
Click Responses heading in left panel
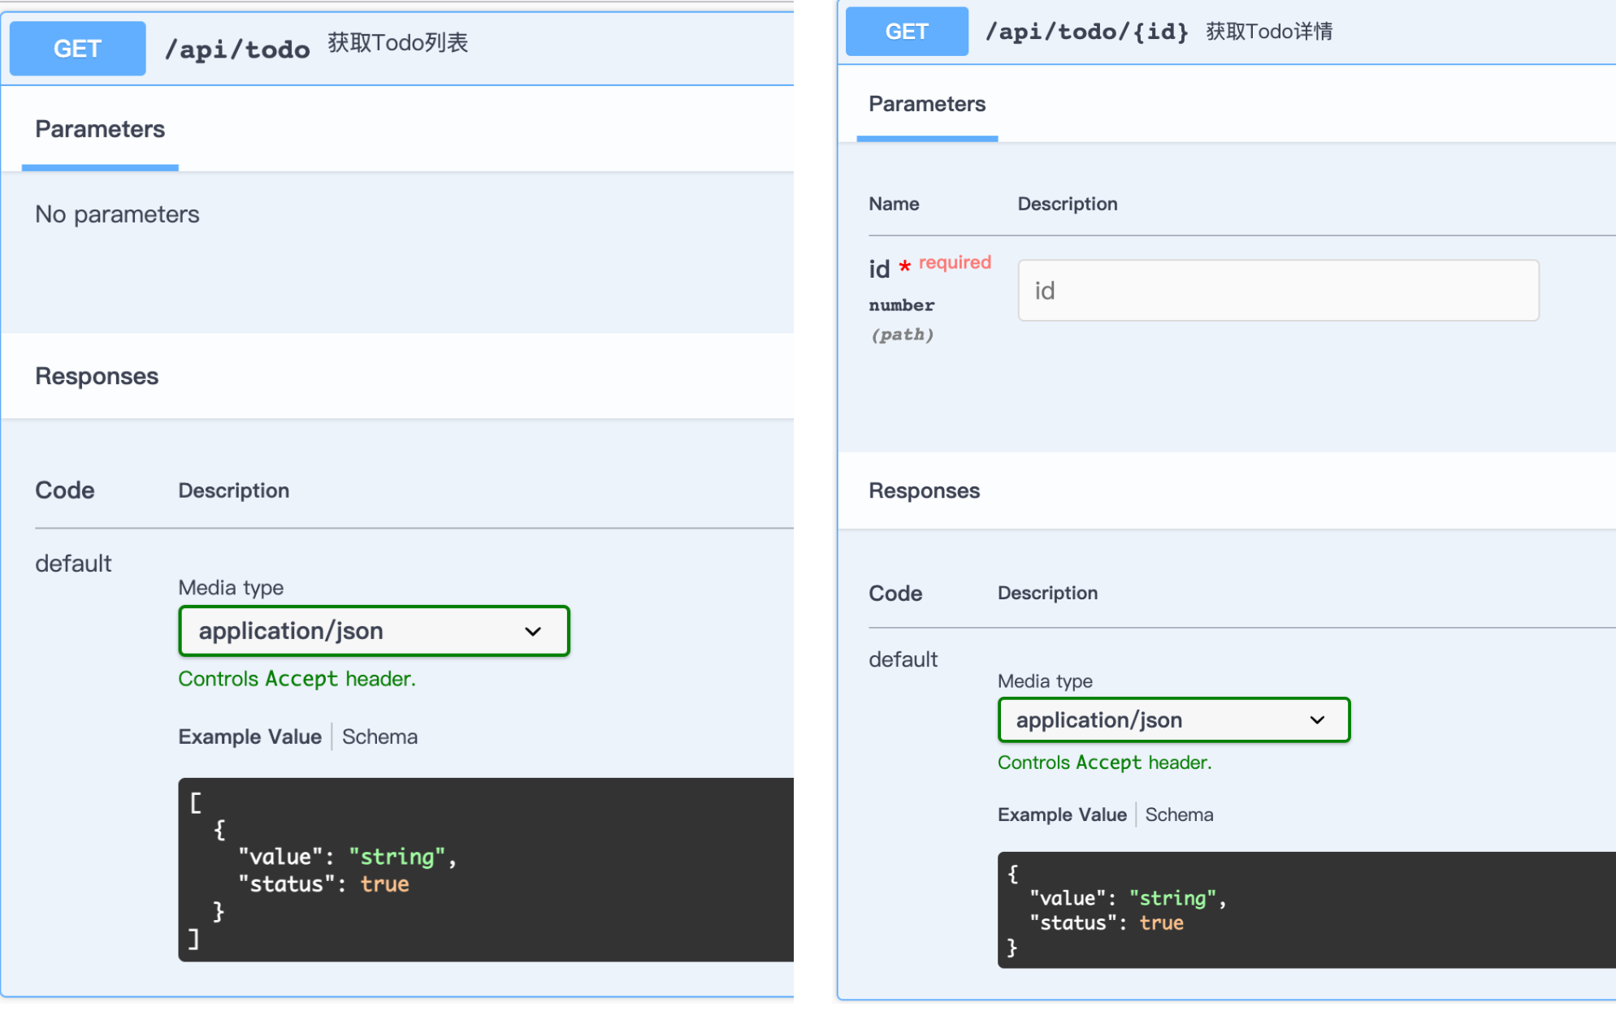[x=97, y=376]
